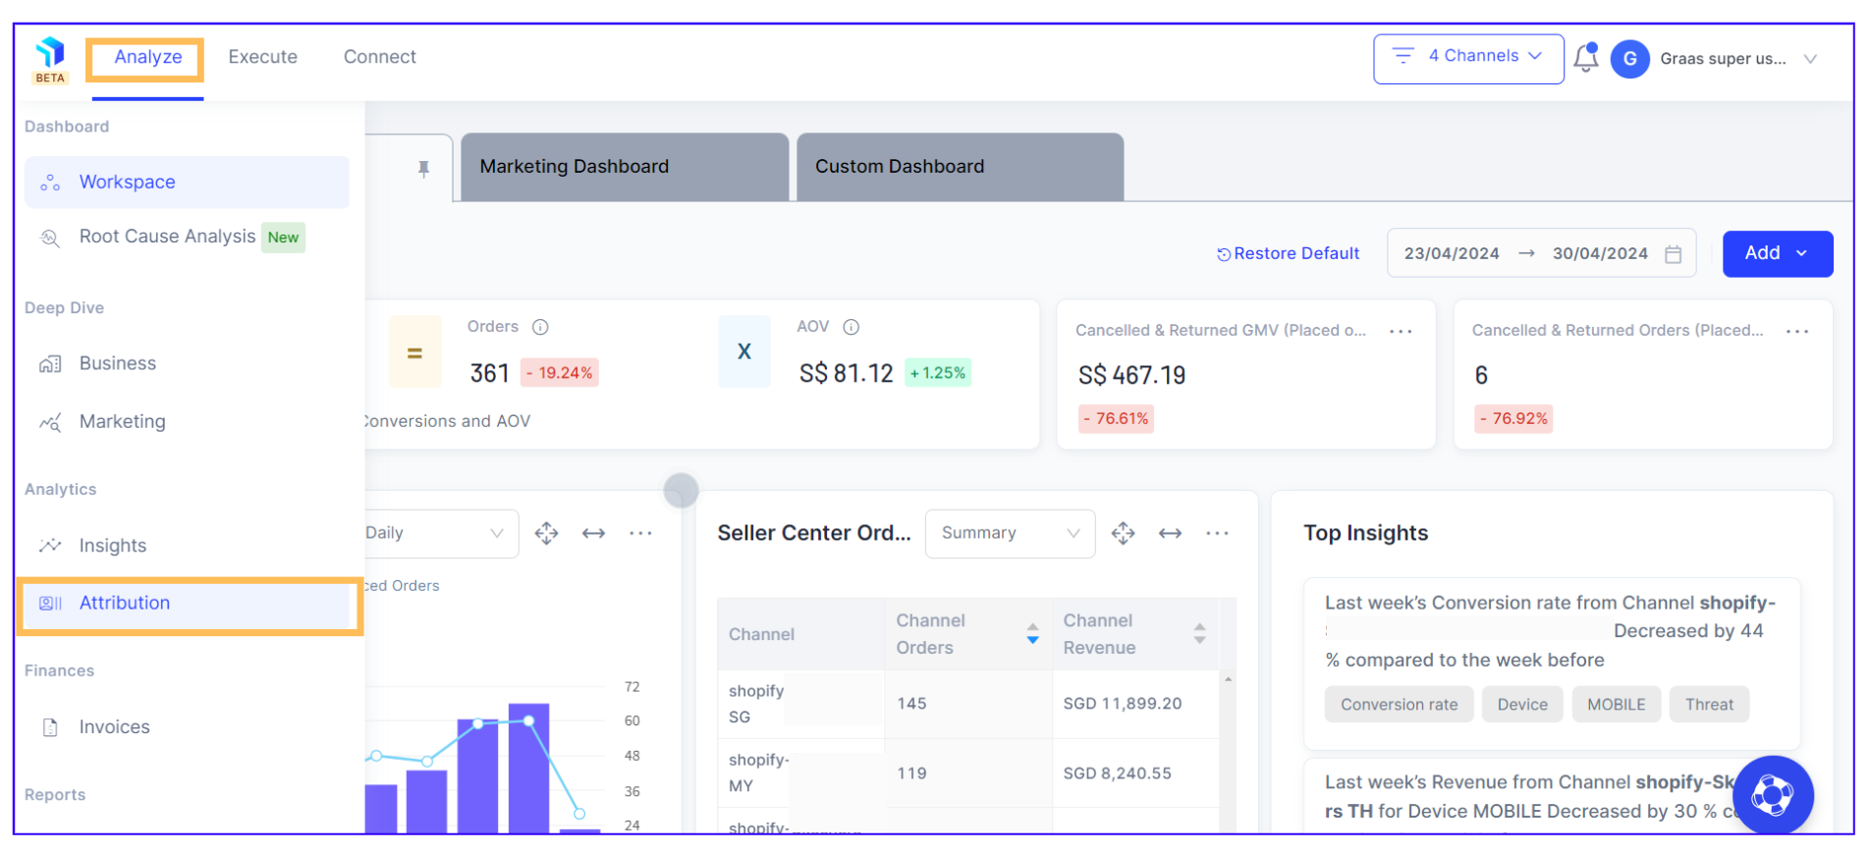Click horizontal expand icon beside Daily dropdown
The height and width of the screenshot is (852, 1871).
pyautogui.click(x=593, y=533)
